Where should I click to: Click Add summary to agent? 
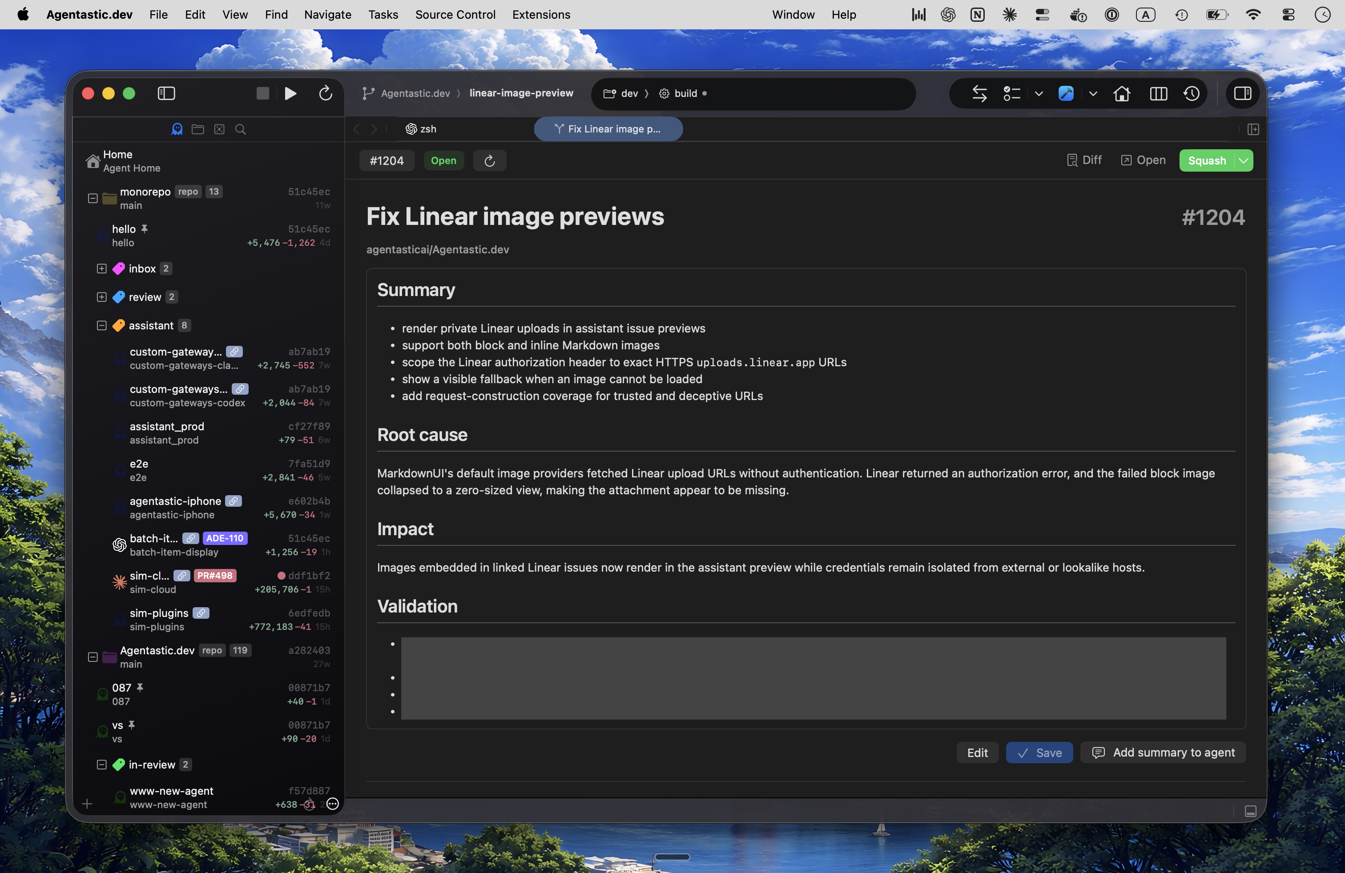pyautogui.click(x=1163, y=752)
